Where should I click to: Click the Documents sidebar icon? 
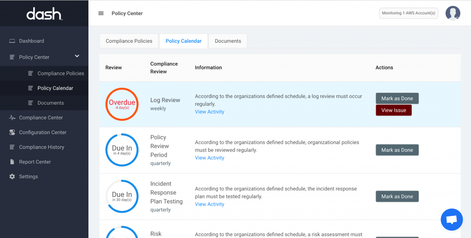tap(30, 102)
